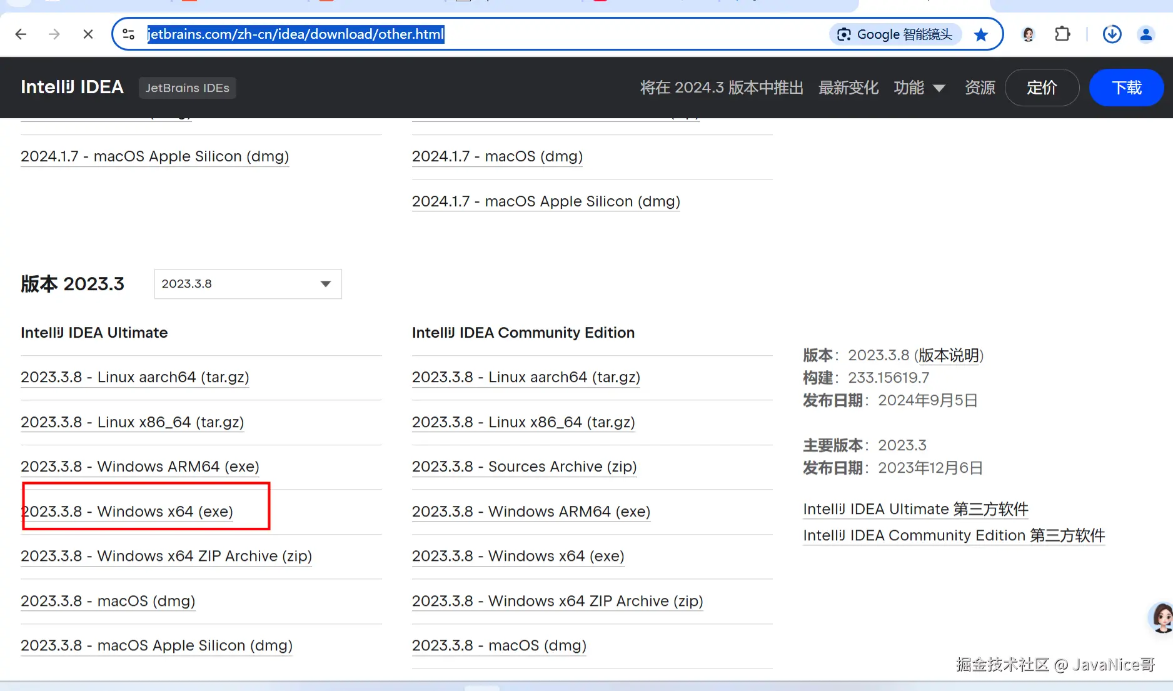The width and height of the screenshot is (1173, 691).
Task: Click the IntelliJ IDEA Ultimate heading
Action: click(x=94, y=333)
